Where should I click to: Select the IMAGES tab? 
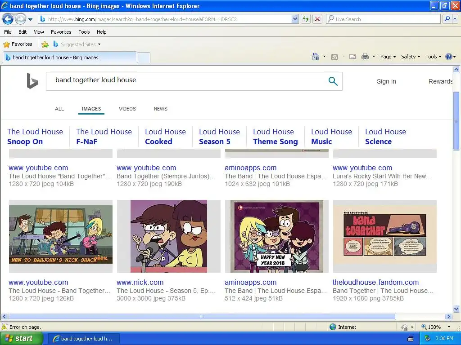tap(91, 109)
